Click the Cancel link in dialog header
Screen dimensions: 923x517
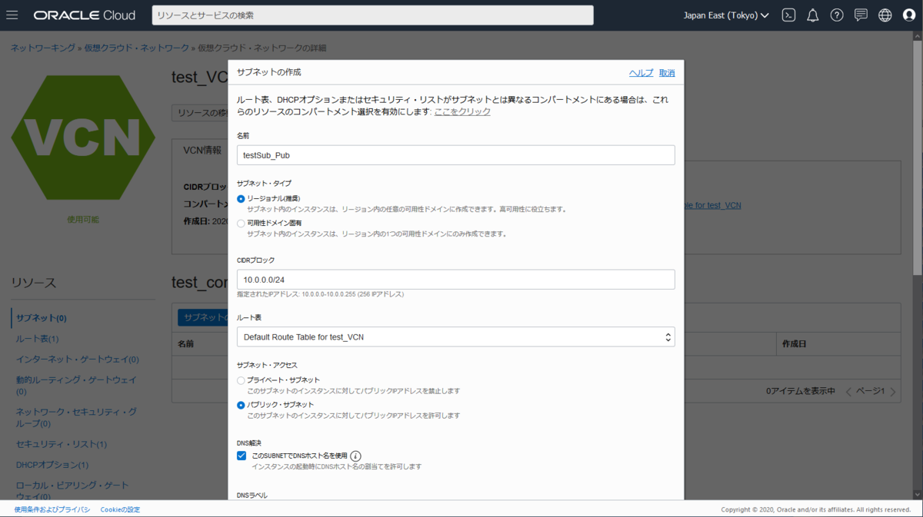click(x=667, y=73)
